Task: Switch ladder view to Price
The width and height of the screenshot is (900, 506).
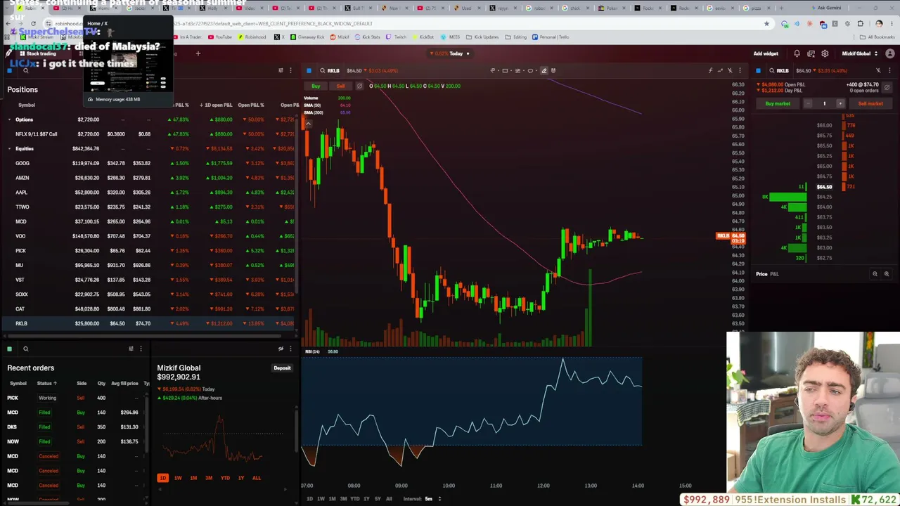Action: pyautogui.click(x=761, y=274)
